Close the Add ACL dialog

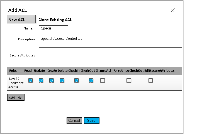[173, 10]
